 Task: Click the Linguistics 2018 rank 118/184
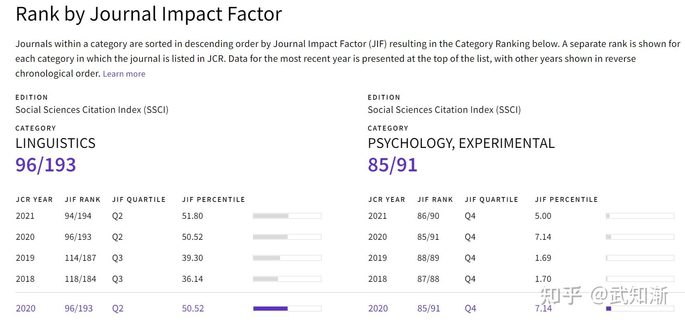click(x=80, y=279)
